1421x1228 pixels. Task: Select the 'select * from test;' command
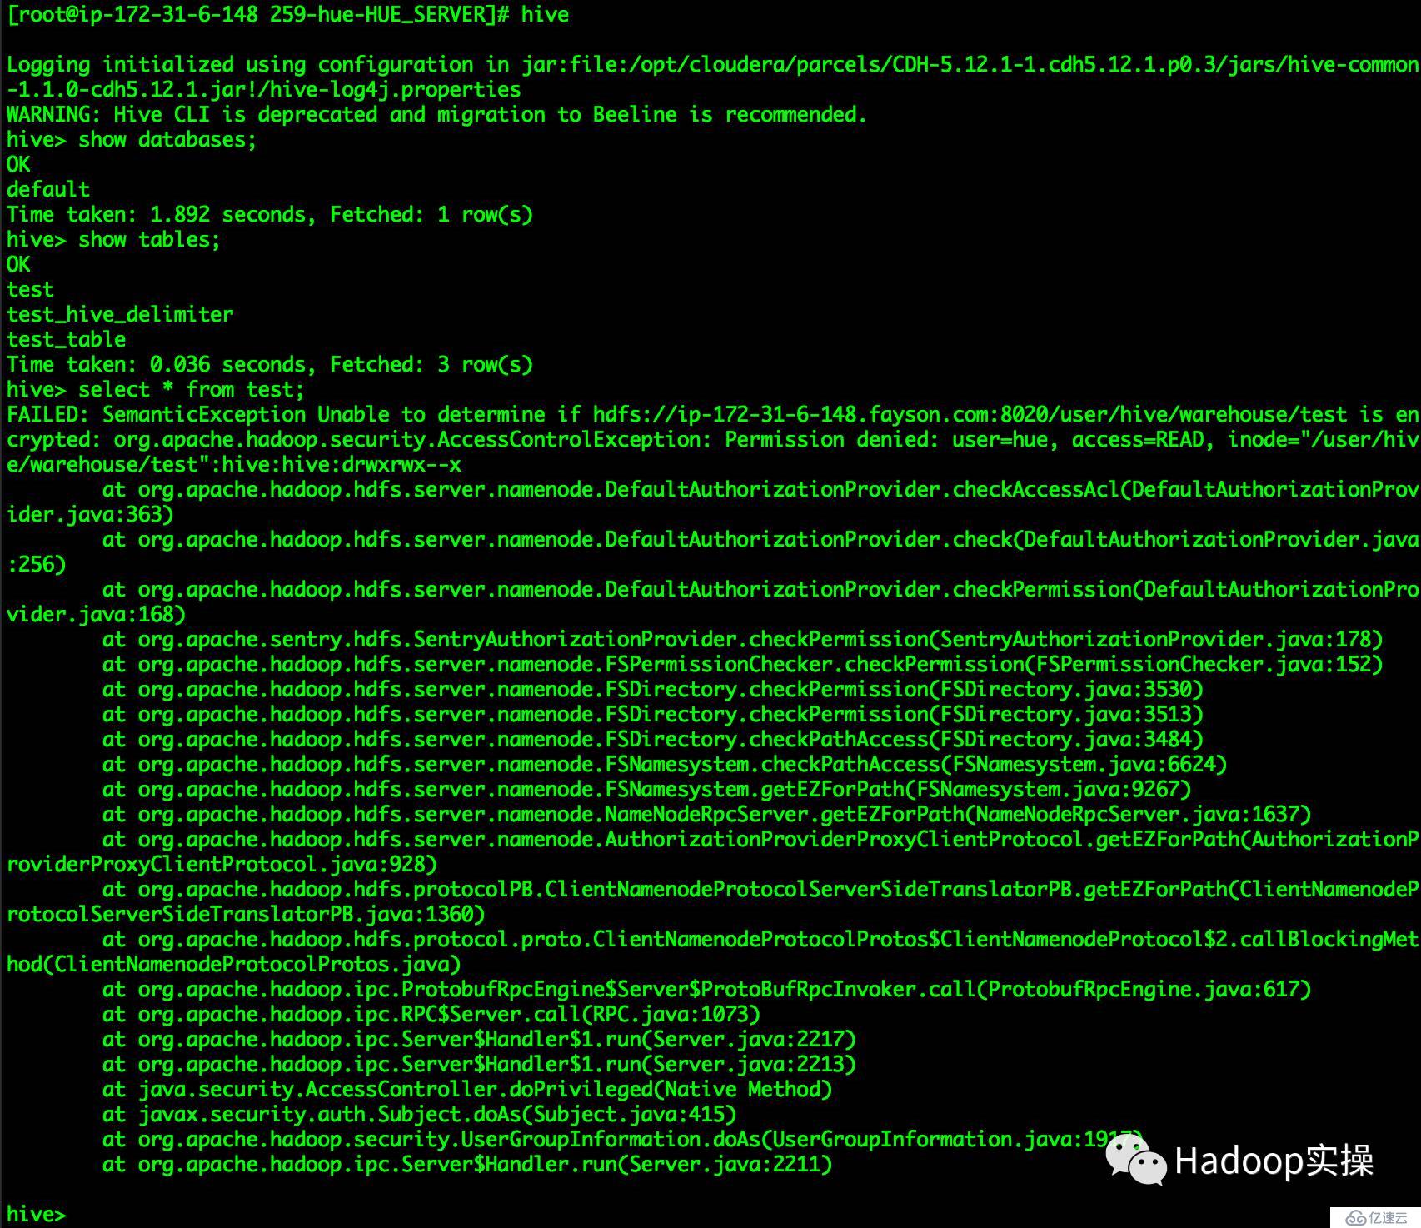coord(156,390)
